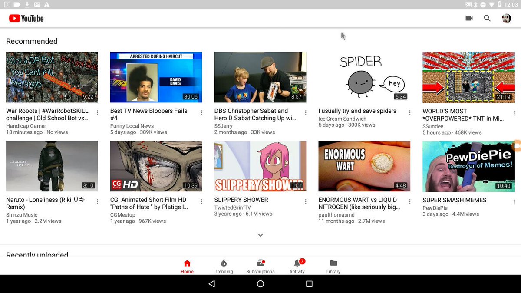Open options for CGI Animated Short Film
The width and height of the screenshot is (521, 293).
(201, 202)
